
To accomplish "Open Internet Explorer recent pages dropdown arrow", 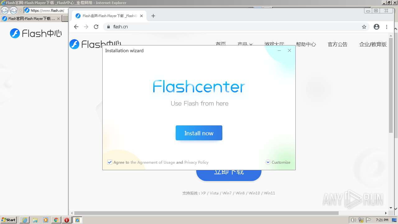I will click(x=20, y=11).
